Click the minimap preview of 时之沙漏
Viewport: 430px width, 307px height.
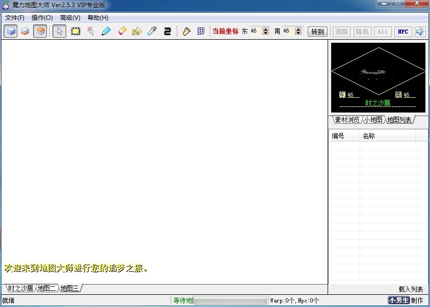(x=378, y=77)
